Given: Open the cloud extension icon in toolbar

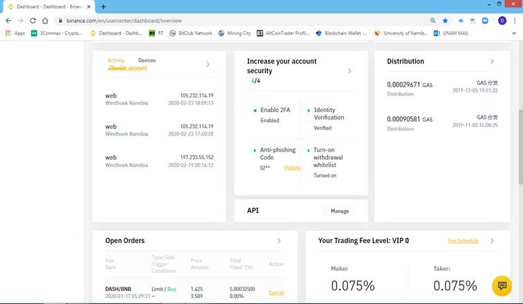Looking at the screenshot, I should (460, 21).
